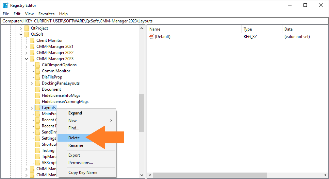Expand the CMM-Manager 2021 key
The image size is (329, 179).
(27, 47)
